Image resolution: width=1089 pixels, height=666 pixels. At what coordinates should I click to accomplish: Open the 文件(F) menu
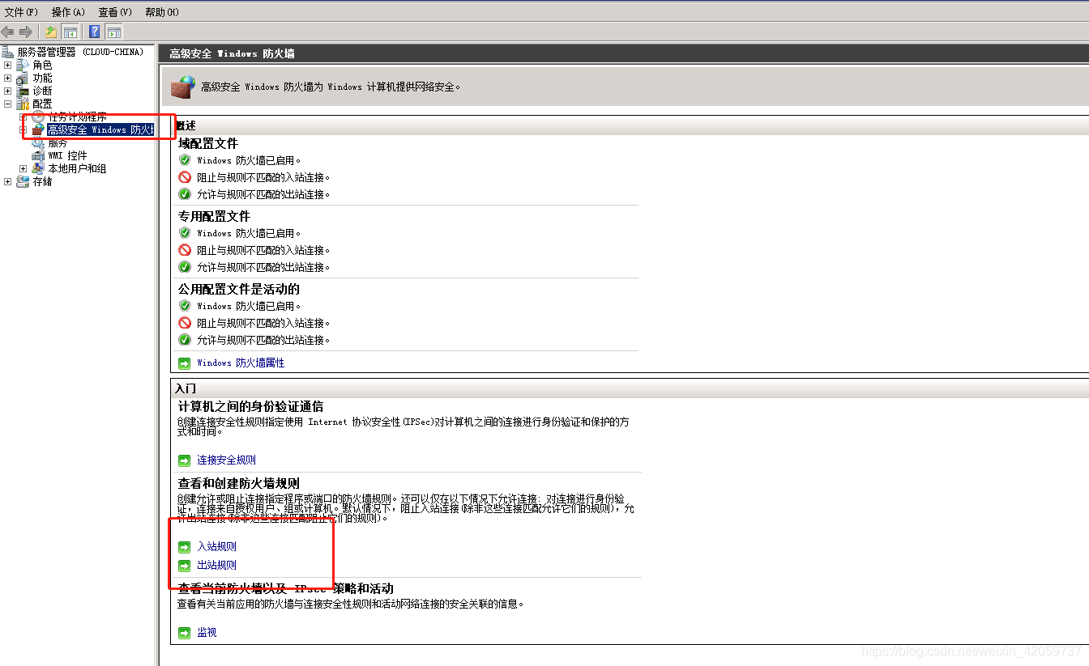point(21,12)
